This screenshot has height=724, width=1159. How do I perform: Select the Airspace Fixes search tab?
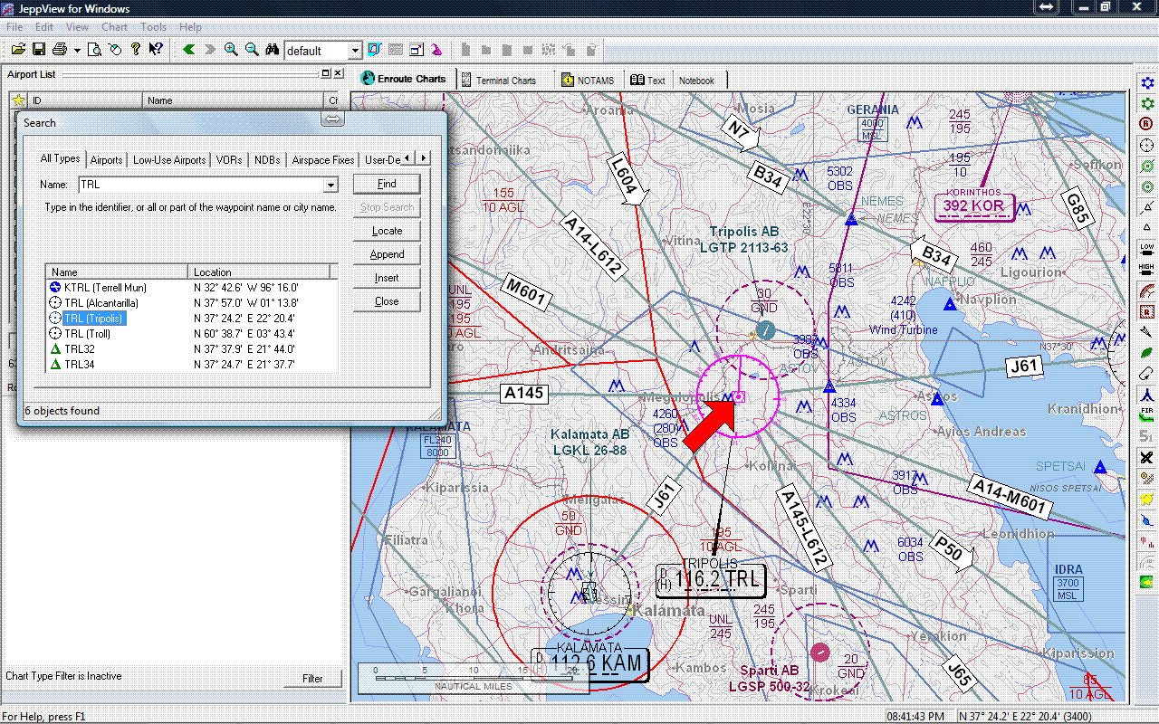pyautogui.click(x=323, y=160)
